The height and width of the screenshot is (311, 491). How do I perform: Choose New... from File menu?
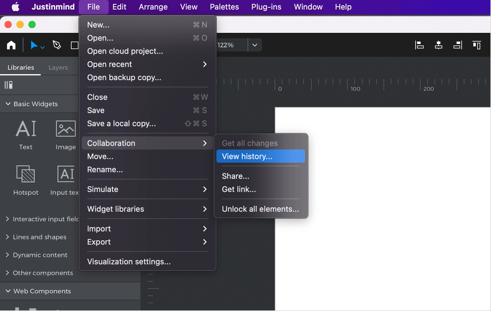[147, 25]
